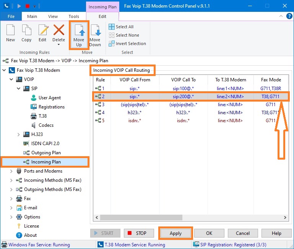
Task: Switch to the Tools tab
Action: 74,16
